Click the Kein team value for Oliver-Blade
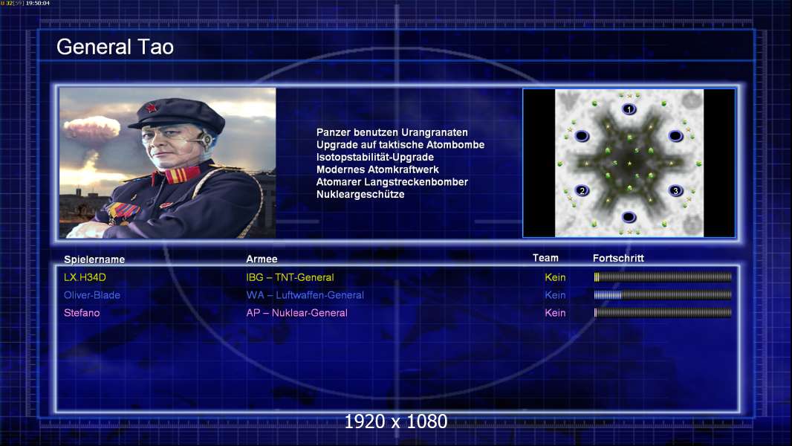 click(x=555, y=295)
